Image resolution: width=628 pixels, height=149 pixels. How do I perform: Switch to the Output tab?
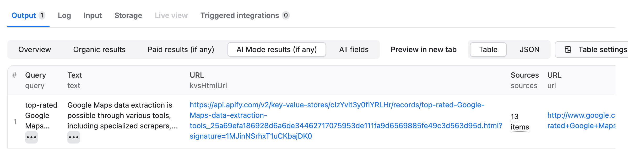(x=24, y=15)
